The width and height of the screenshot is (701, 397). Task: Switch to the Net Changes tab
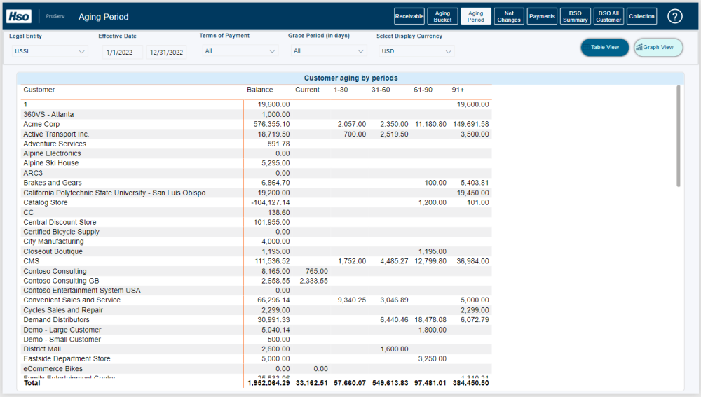click(509, 16)
